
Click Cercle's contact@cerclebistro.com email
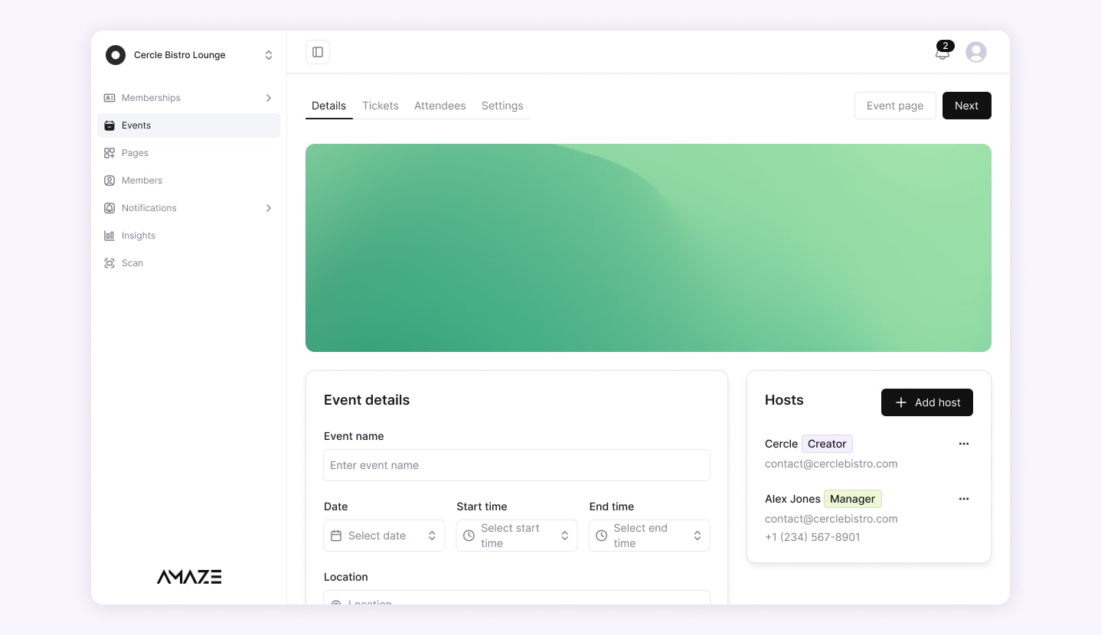coord(831,464)
